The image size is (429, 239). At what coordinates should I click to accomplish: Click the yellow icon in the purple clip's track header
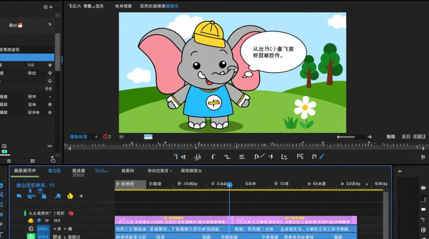pos(31,221)
